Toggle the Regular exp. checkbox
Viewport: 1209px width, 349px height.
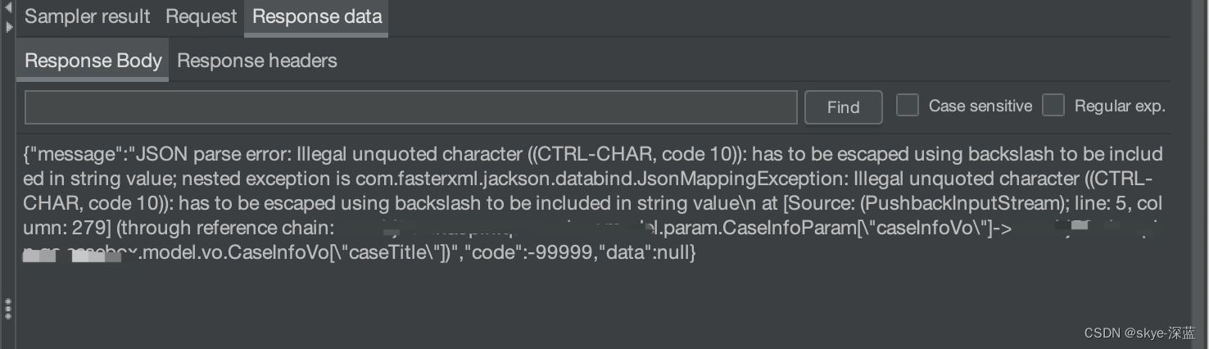tap(1053, 106)
